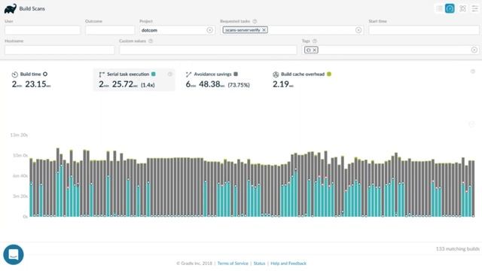Screen dimensions: 482x271
Task: Select the Build cache overhead metric card
Action: pos(307,80)
